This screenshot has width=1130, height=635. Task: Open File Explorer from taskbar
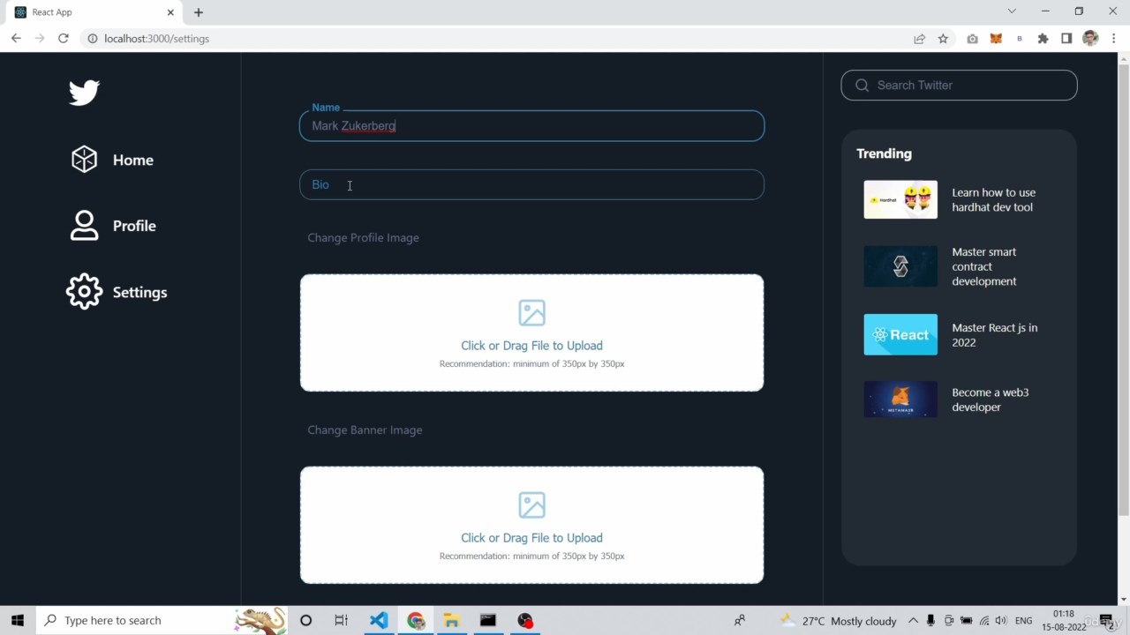tap(451, 621)
